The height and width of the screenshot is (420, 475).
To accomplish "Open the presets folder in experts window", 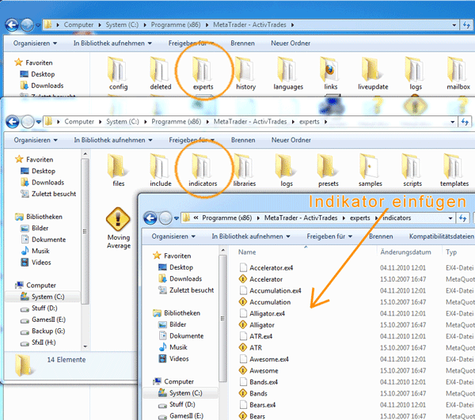I will click(329, 170).
